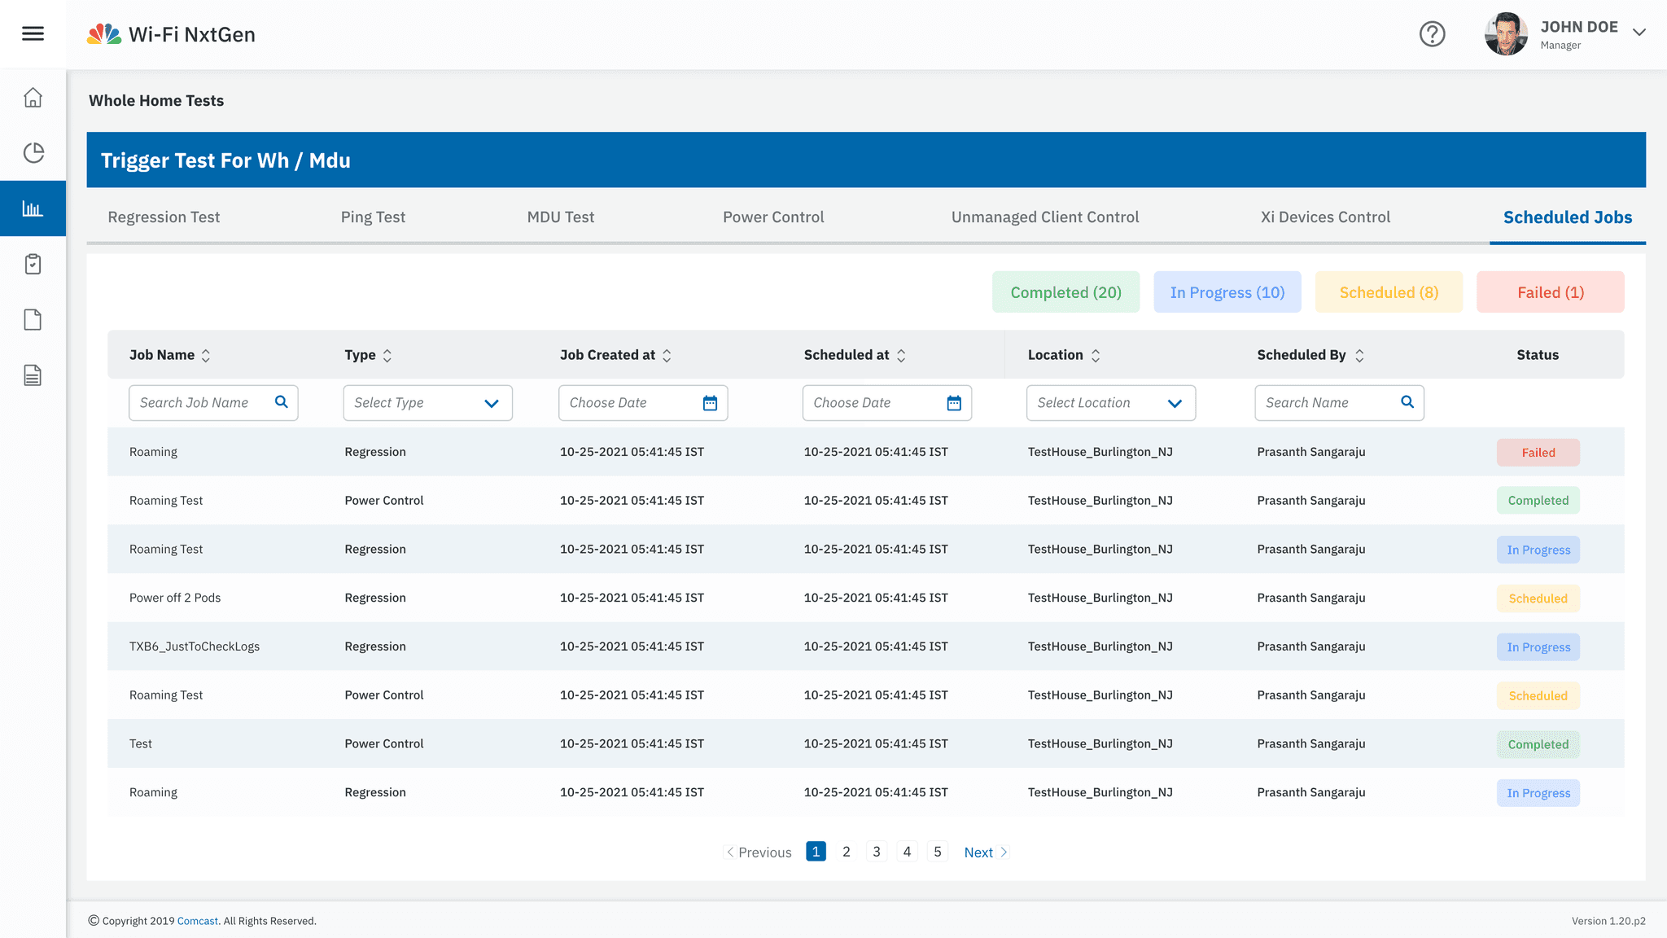Switch to the Ping Test tab
The image size is (1667, 938).
pos(373,217)
